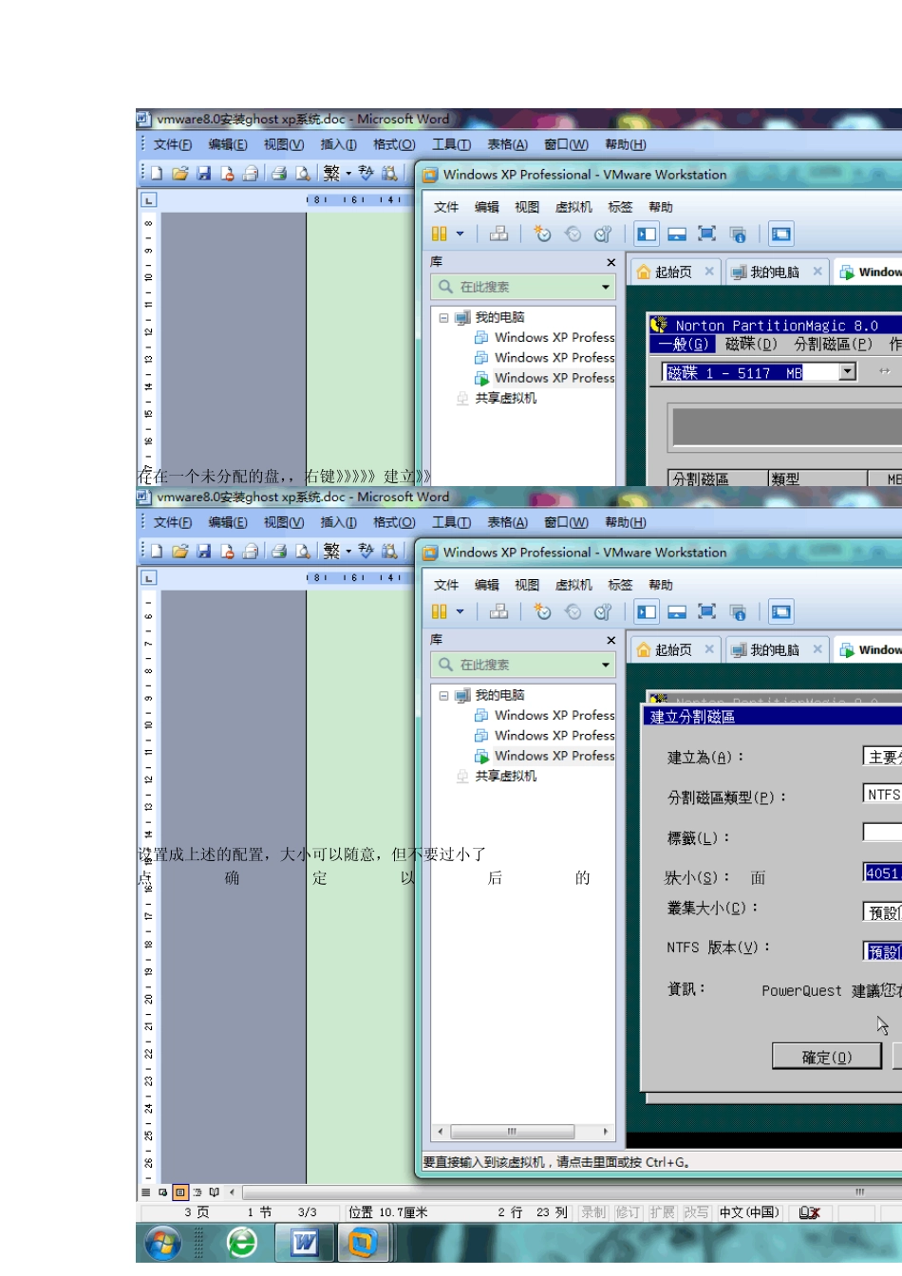Open 文件(F) menu in the upper Word window
Screen dimensions: 902x1276
point(173,144)
